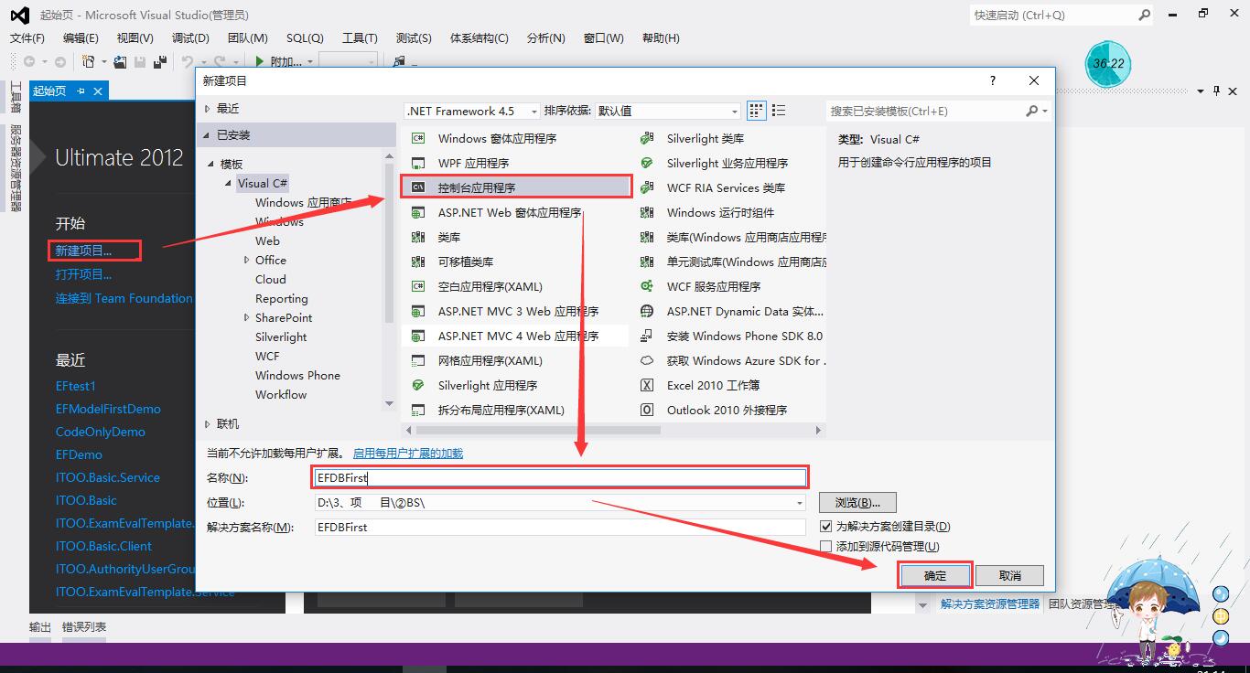Click the search magnifier in installed templates box

coord(1032,111)
